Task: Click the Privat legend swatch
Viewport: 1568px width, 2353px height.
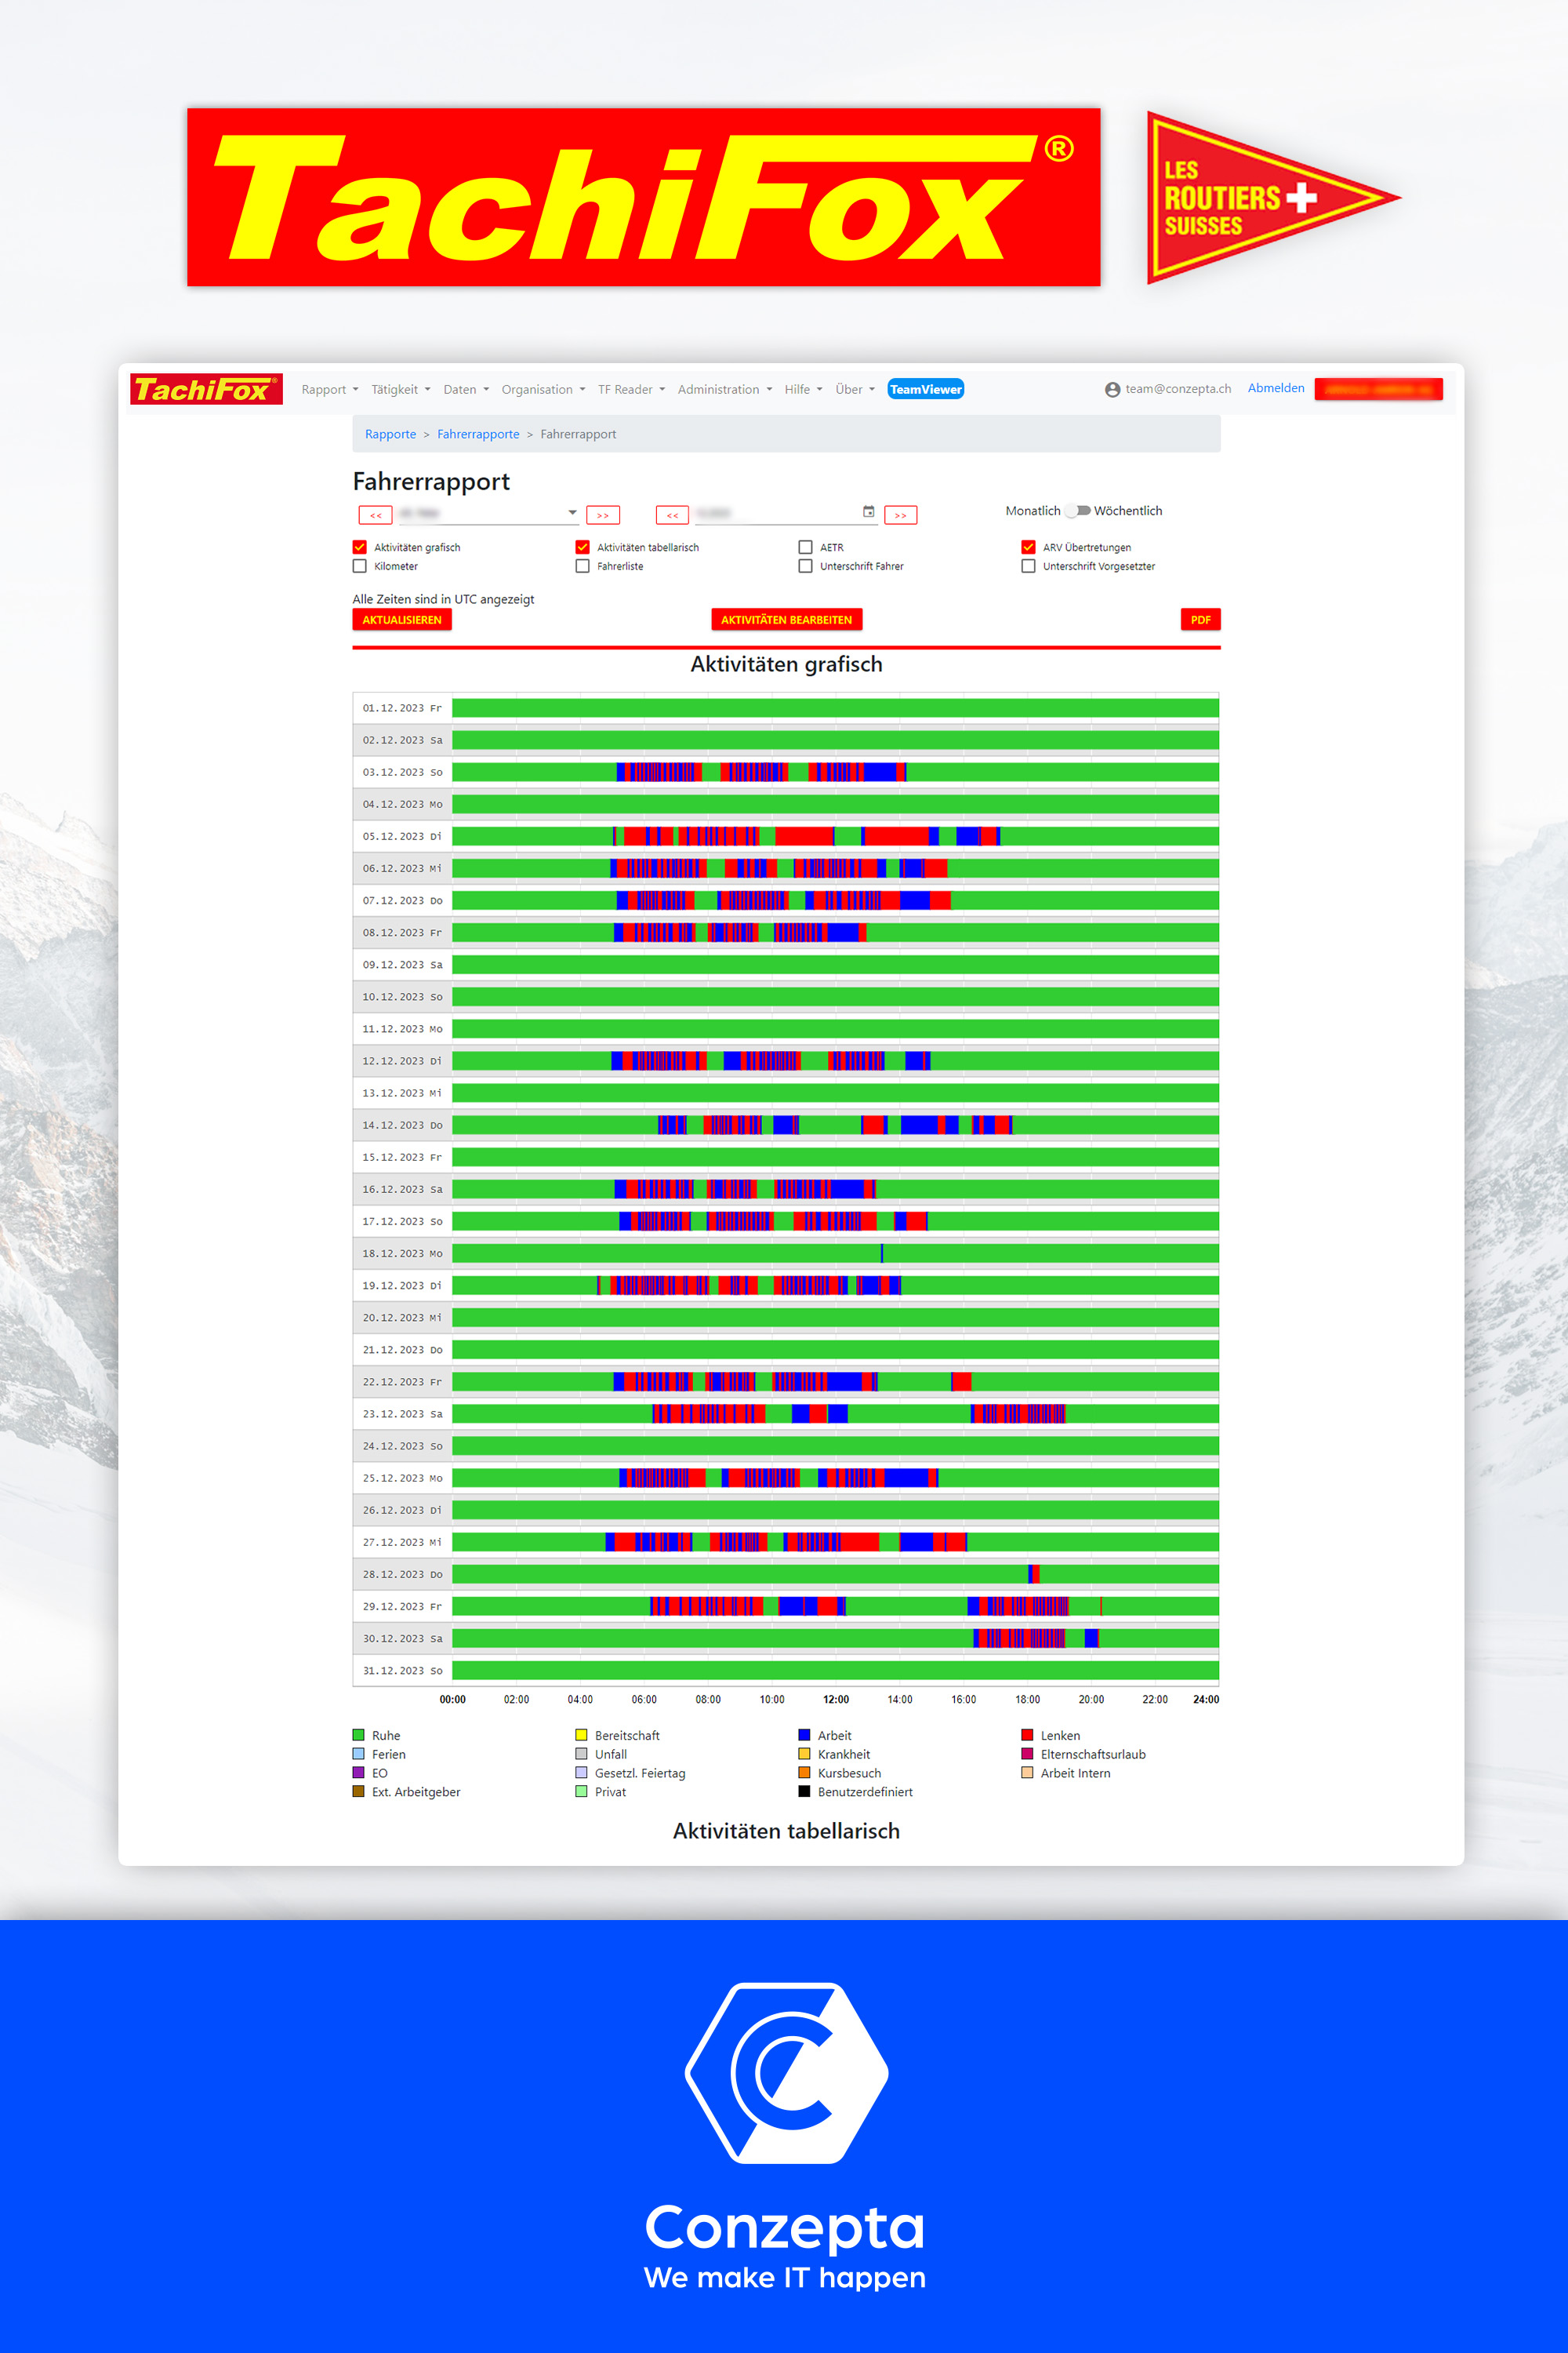Action: tap(581, 1791)
